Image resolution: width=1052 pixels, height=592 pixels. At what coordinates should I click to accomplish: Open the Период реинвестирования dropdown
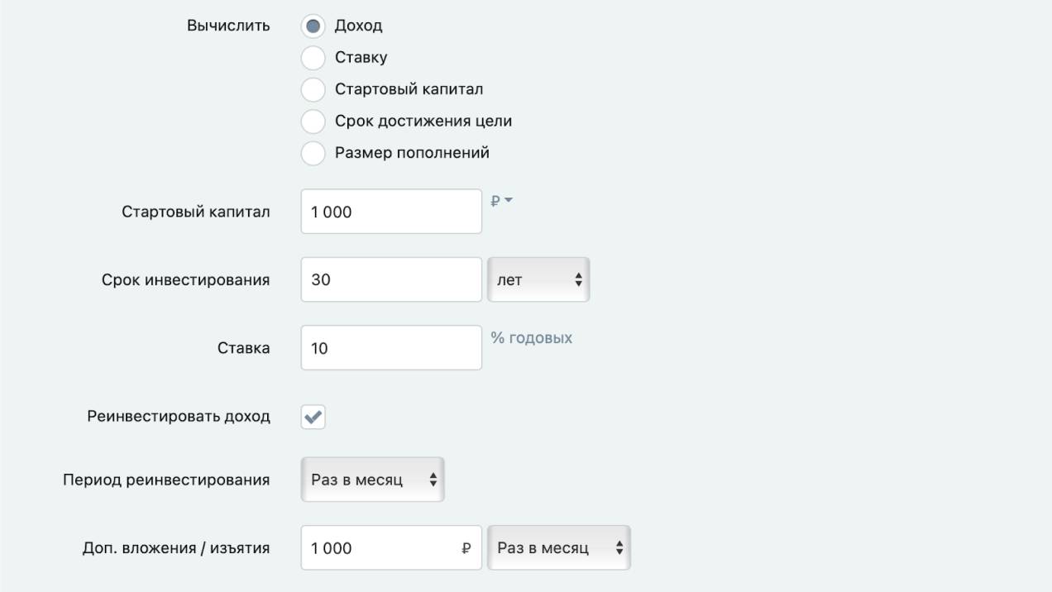[x=372, y=480]
